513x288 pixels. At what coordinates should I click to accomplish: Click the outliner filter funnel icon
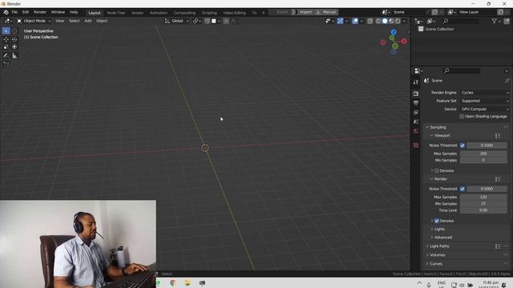[x=495, y=21]
